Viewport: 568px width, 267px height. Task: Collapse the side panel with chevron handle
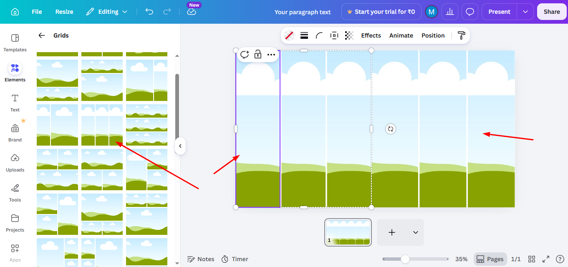click(x=180, y=146)
